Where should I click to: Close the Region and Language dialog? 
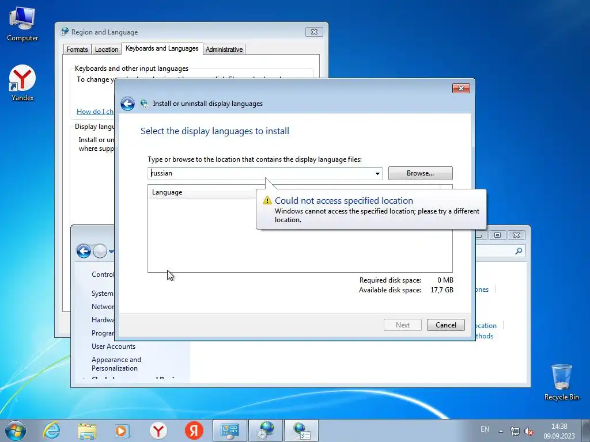pyautogui.click(x=314, y=32)
